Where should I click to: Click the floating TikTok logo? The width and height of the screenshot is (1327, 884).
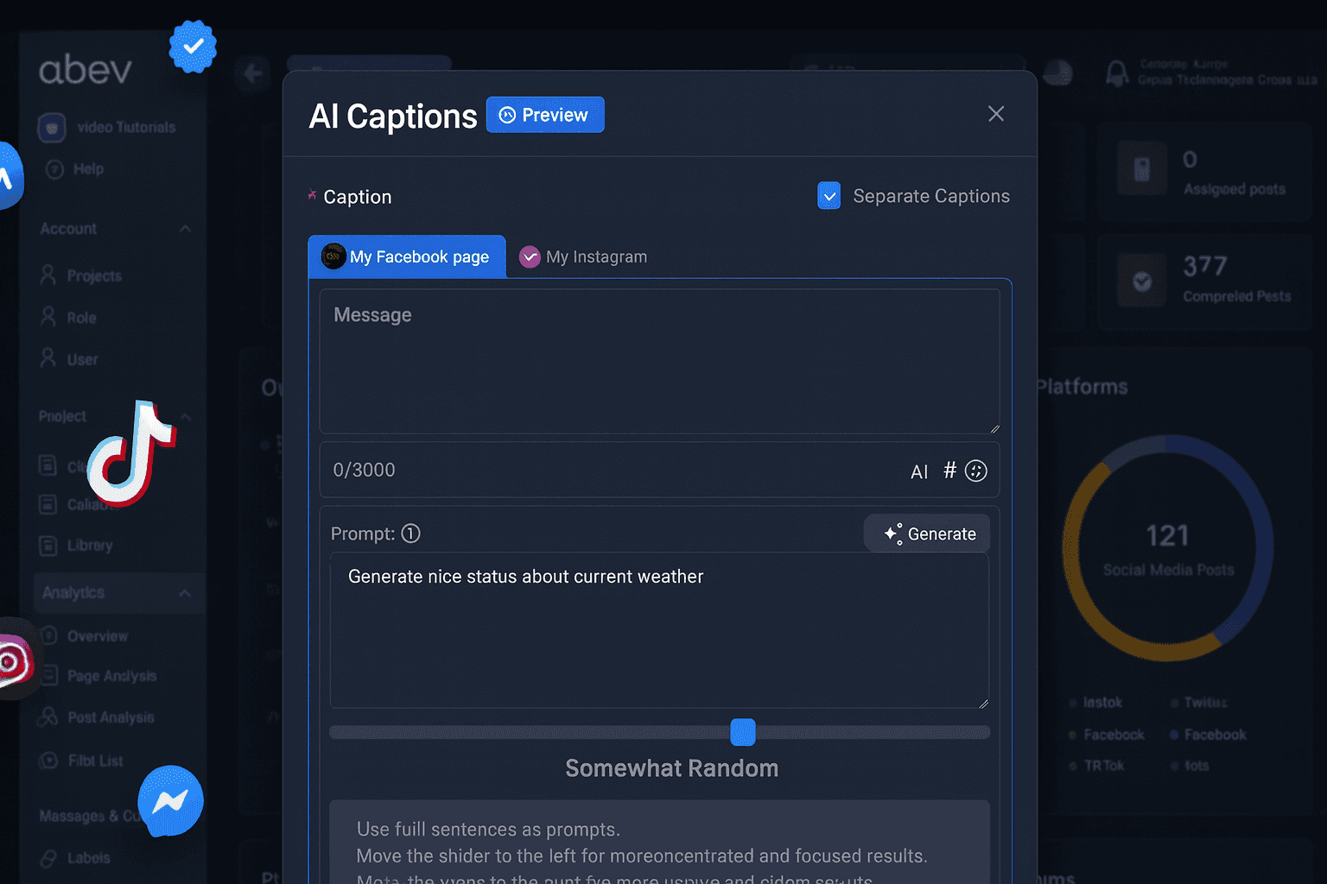pos(132,453)
